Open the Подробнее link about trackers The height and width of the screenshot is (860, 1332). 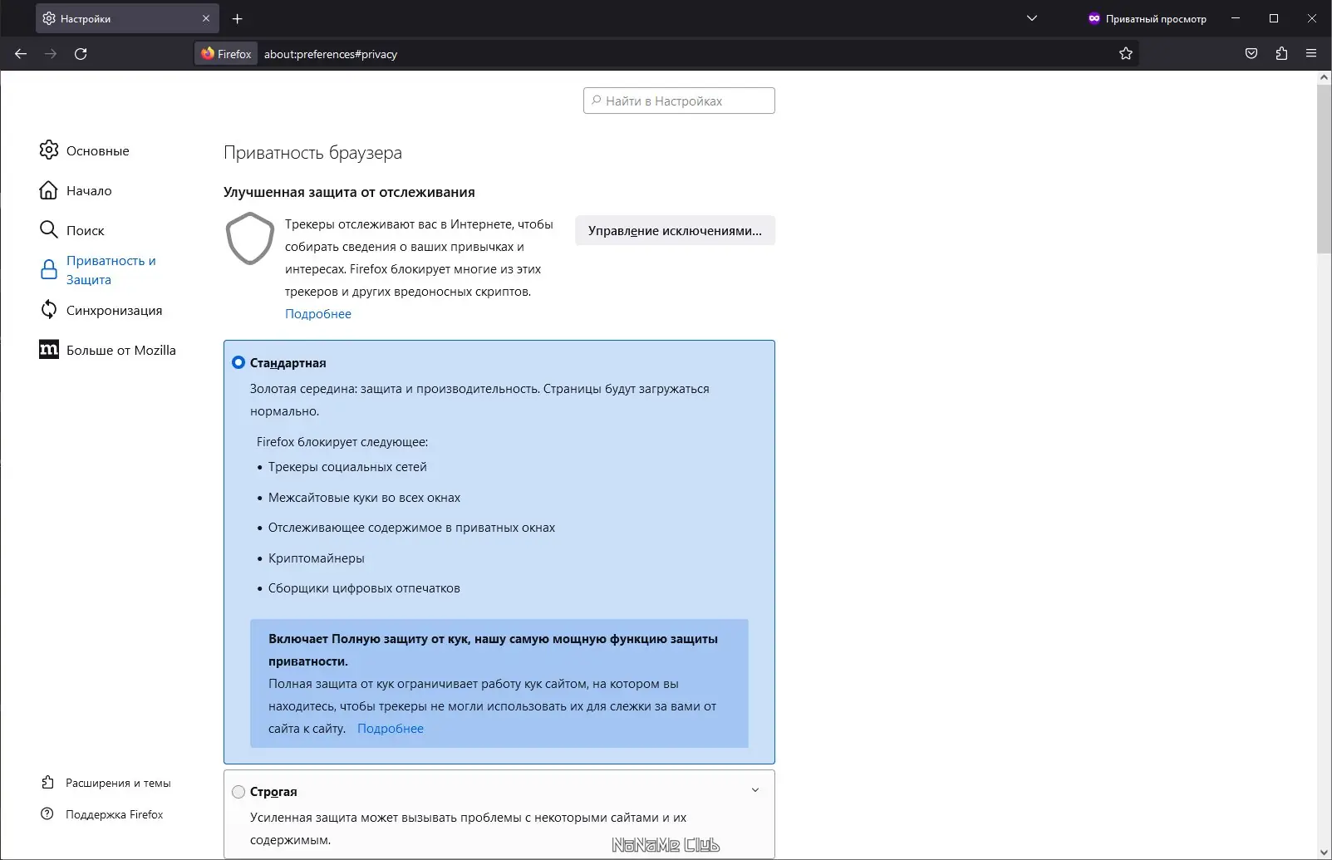pyautogui.click(x=318, y=313)
